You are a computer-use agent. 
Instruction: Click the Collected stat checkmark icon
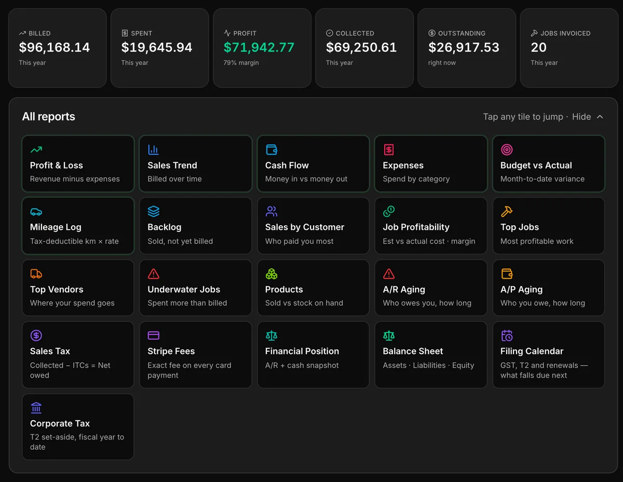pos(329,33)
